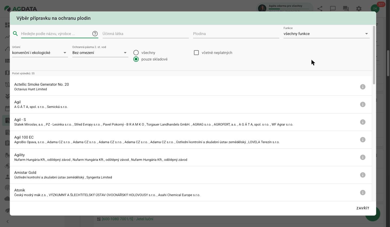Show info icon for Agil product
The height and width of the screenshot is (227, 390).
(363, 104)
